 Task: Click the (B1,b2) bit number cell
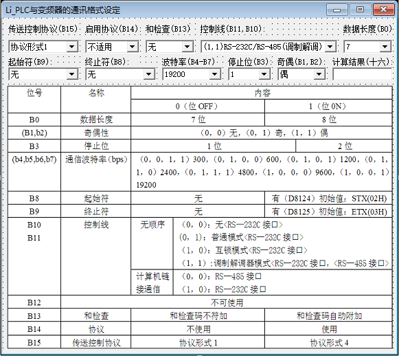(x=34, y=133)
